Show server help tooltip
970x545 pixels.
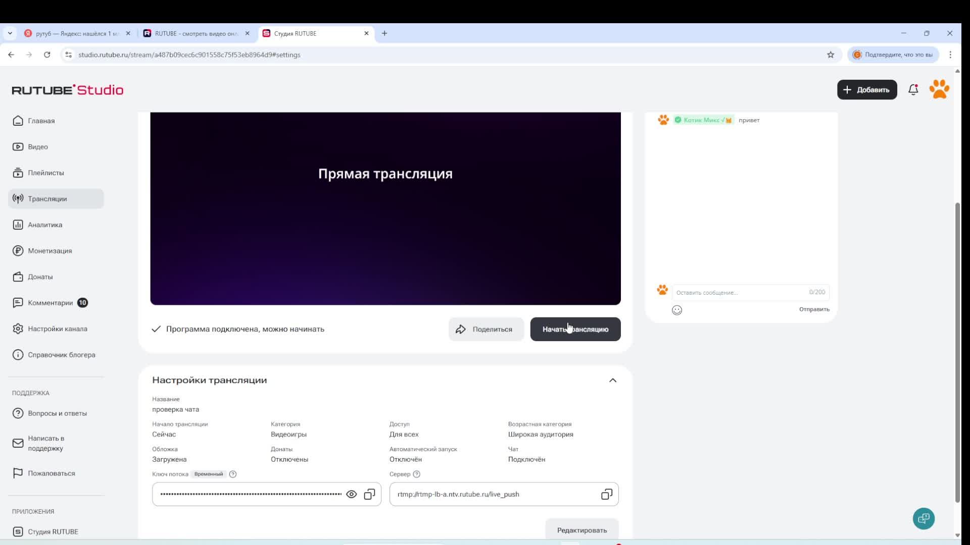[x=416, y=474]
